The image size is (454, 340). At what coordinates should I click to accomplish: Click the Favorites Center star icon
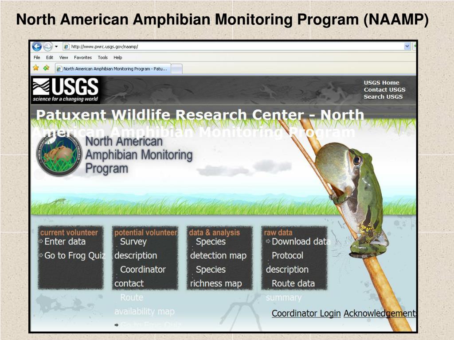pos(36,68)
